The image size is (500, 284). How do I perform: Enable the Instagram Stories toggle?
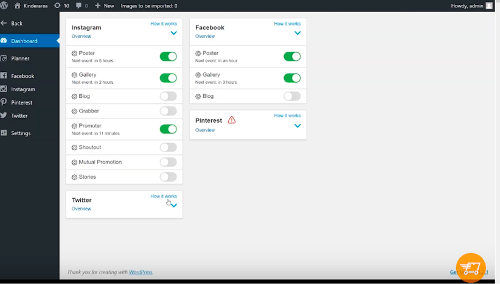168,177
